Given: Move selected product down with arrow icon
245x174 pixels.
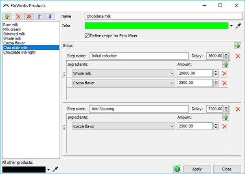Looking at the screenshot, I should point(50,16).
